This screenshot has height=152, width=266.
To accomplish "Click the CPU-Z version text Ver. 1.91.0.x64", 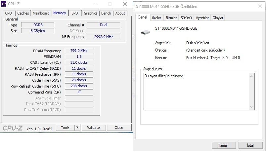I will coord(39,129).
